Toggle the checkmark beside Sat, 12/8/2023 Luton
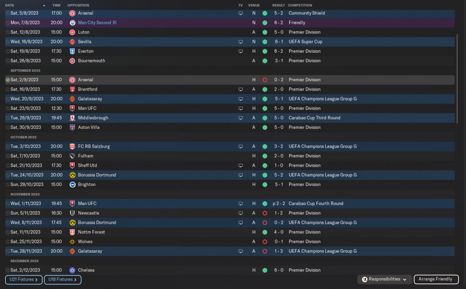 pos(8,32)
